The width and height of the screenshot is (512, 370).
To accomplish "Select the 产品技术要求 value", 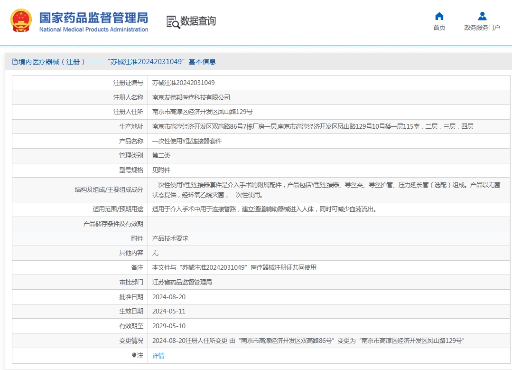I will point(170,238).
